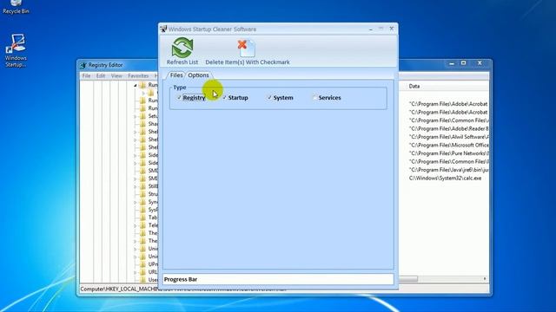556x312 pixels.
Task: Expand the Sync registry key arrow
Action: (x=136, y=202)
